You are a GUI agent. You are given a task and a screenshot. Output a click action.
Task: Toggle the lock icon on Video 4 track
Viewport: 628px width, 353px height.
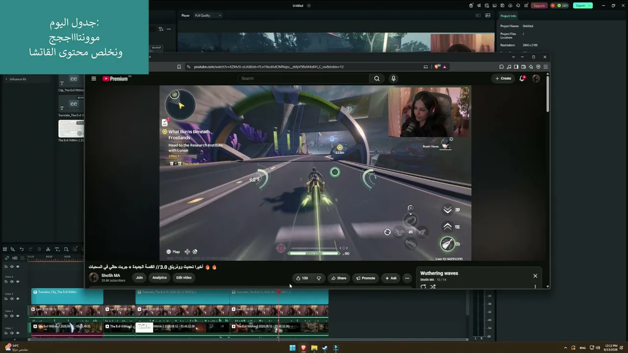coord(6,281)
